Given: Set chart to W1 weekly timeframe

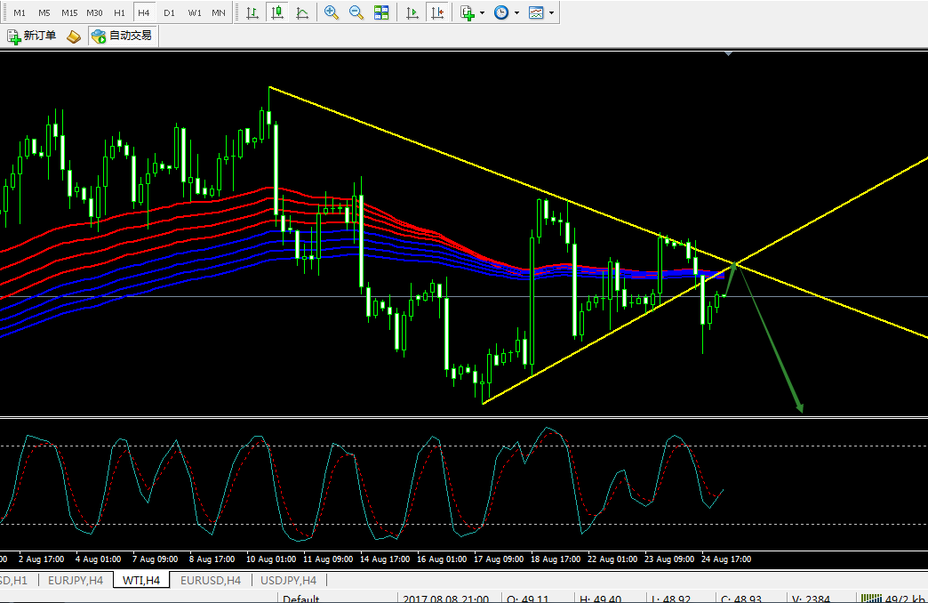Looking at the screenshot, I should (194, 12).
